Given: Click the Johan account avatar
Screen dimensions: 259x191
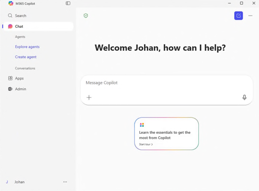Looking at the screenshot, I should coord(7,182).
